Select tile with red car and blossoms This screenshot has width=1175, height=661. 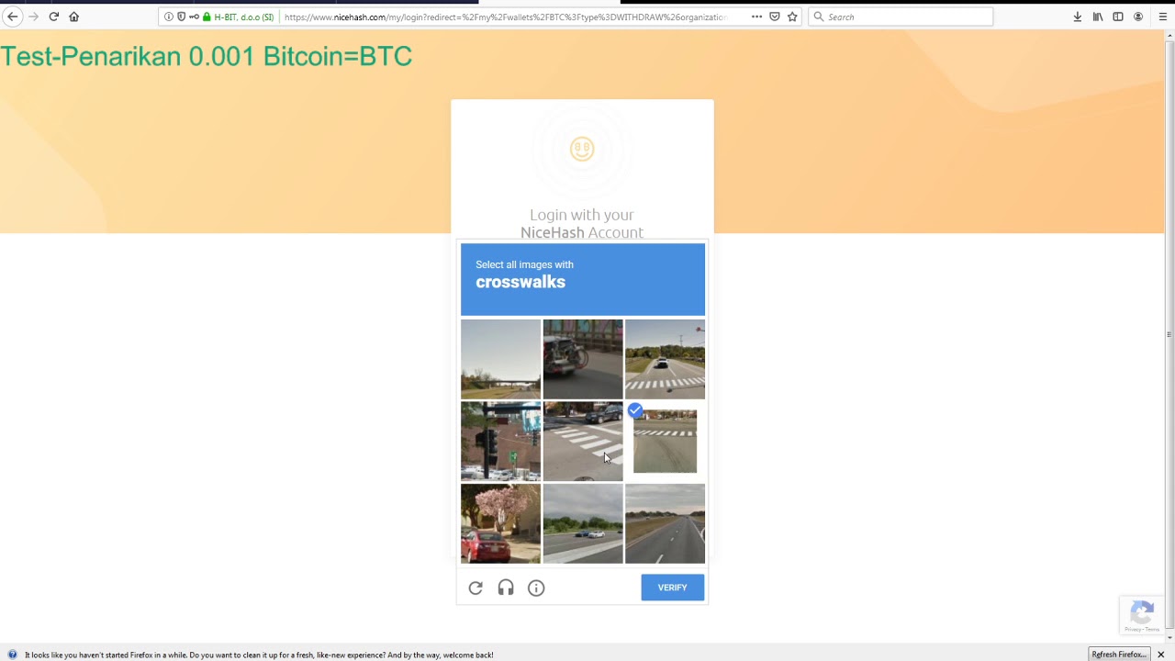[500, 523]
